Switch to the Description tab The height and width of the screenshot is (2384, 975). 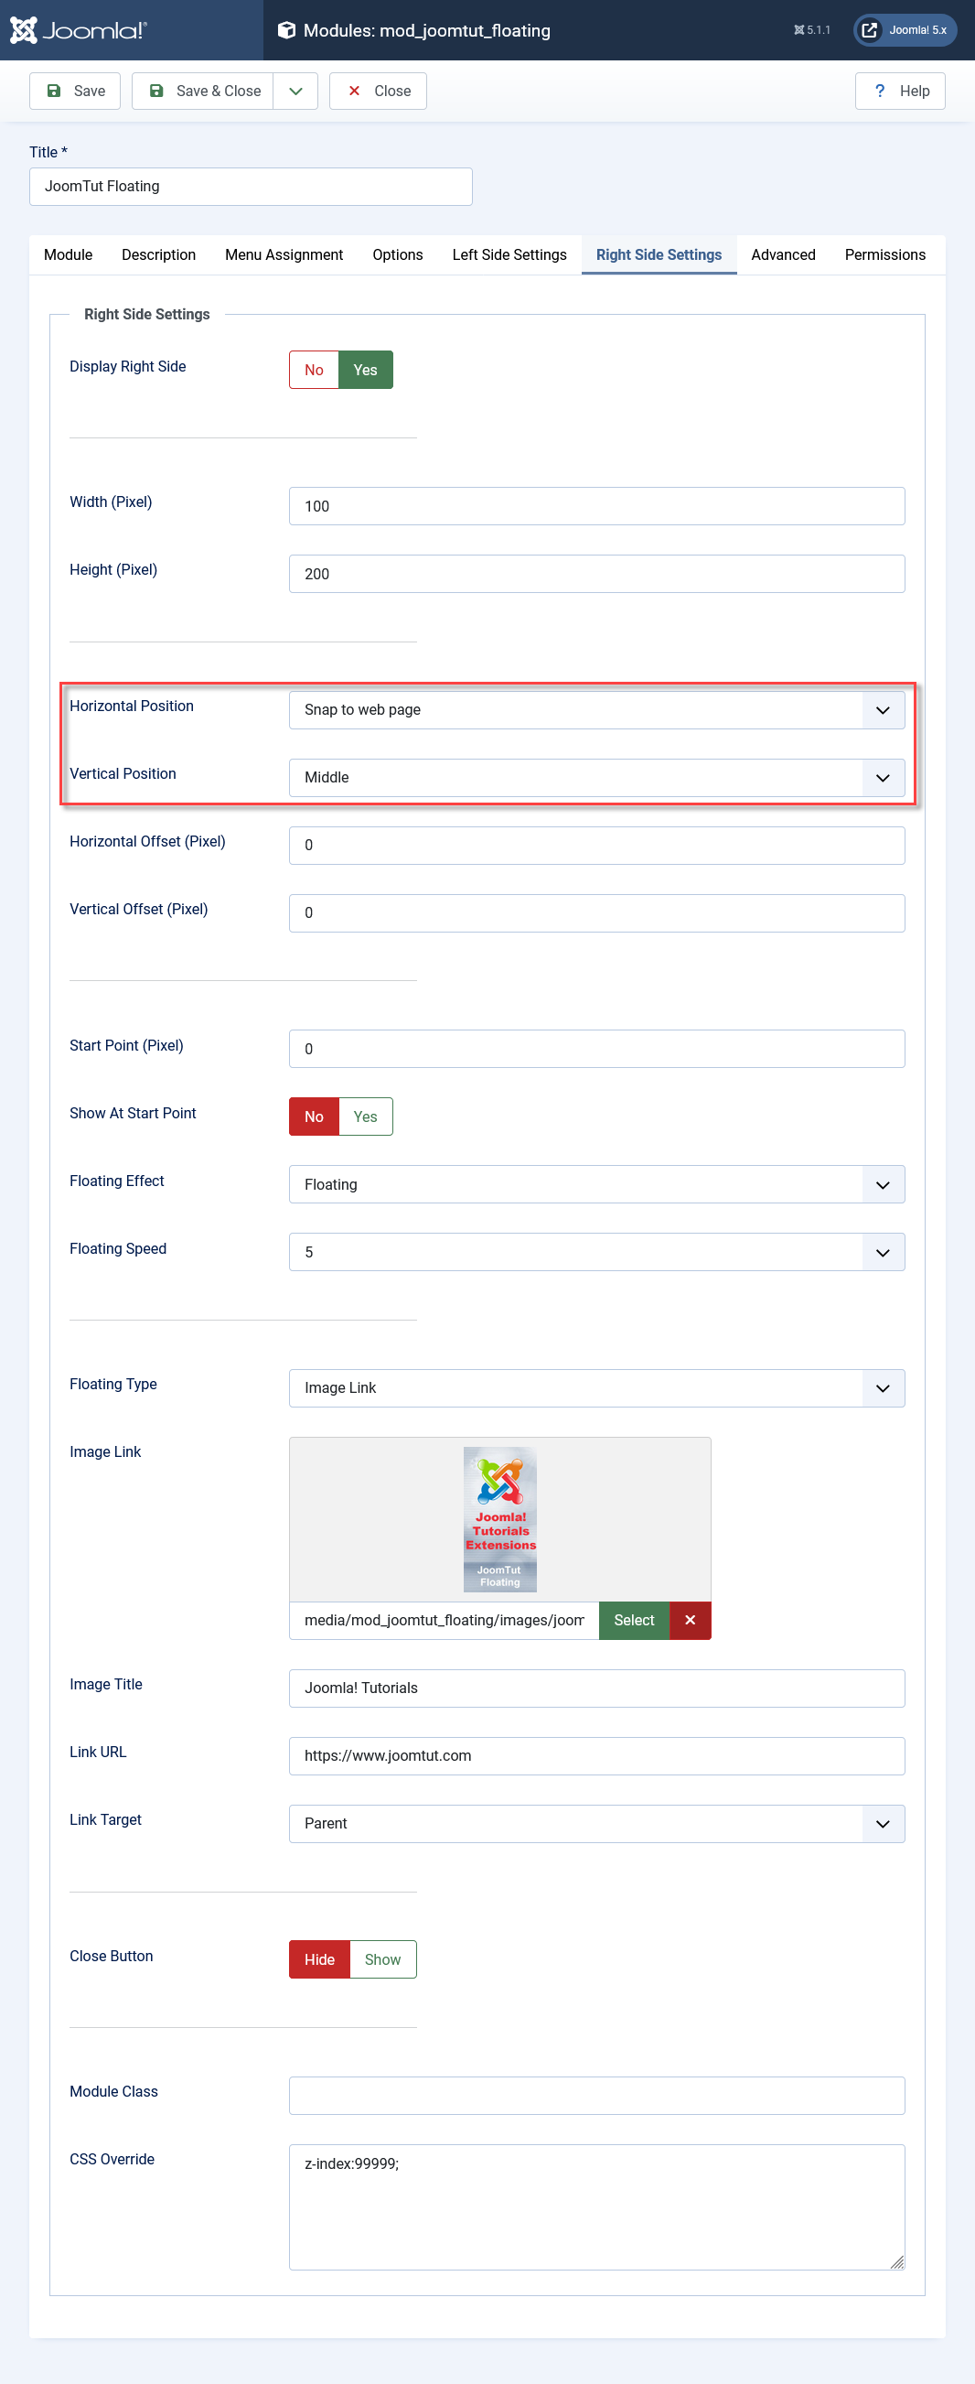(159, 254)
